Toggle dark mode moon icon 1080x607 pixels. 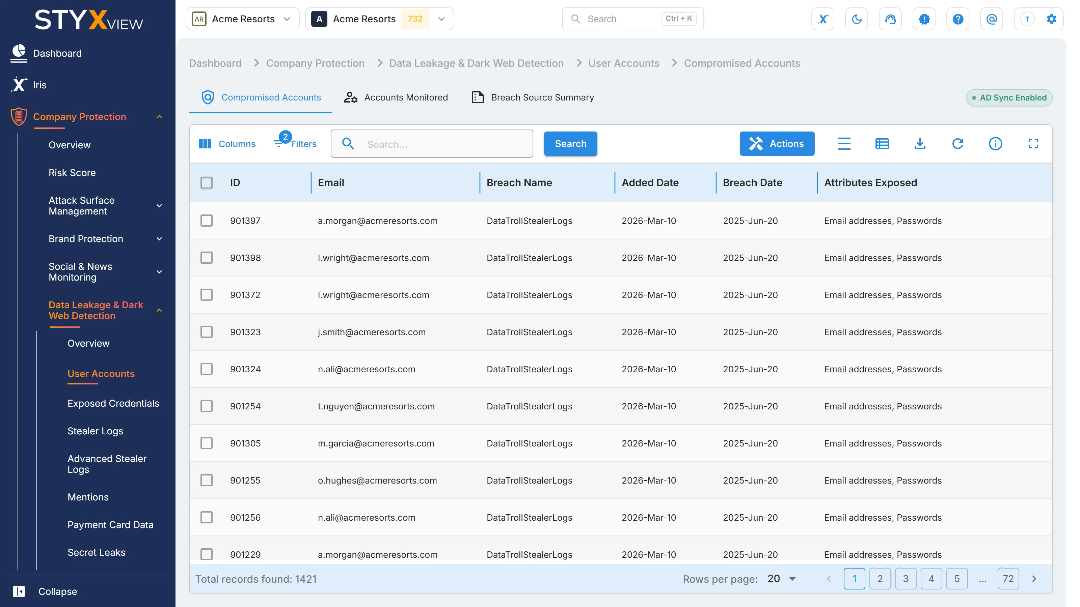point(857,19)
